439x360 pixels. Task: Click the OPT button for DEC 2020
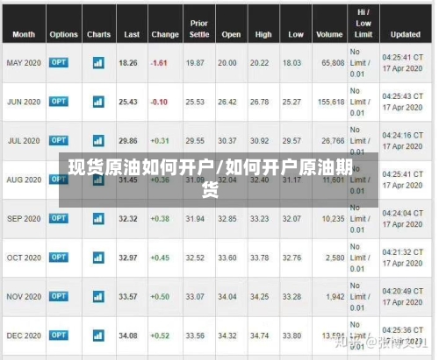59,335
